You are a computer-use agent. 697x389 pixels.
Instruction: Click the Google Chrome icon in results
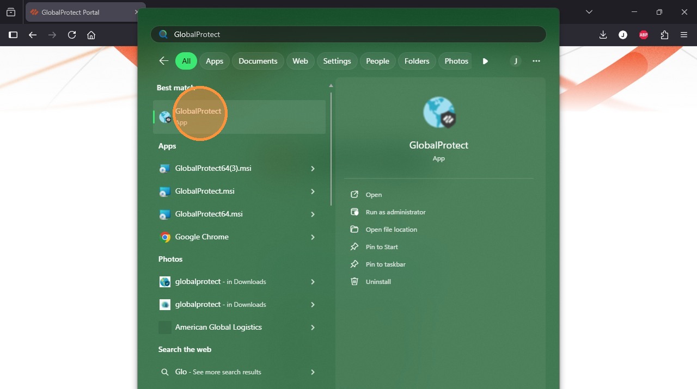coord(165,237)
